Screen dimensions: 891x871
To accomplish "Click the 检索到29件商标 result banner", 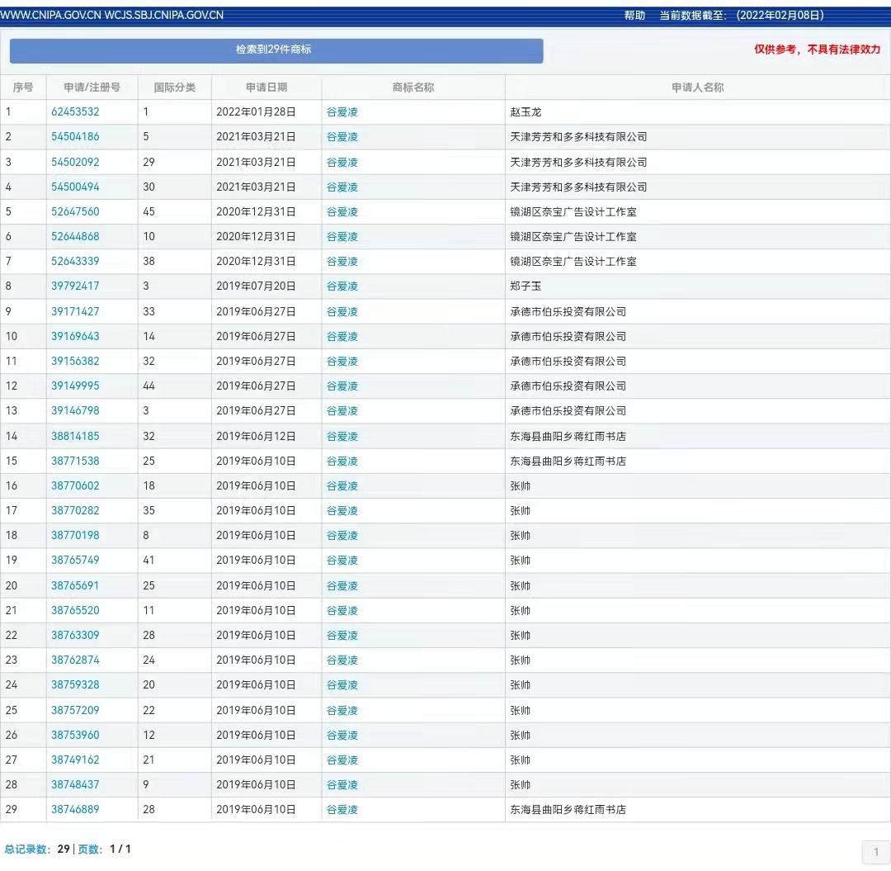I will pos(276,50).
